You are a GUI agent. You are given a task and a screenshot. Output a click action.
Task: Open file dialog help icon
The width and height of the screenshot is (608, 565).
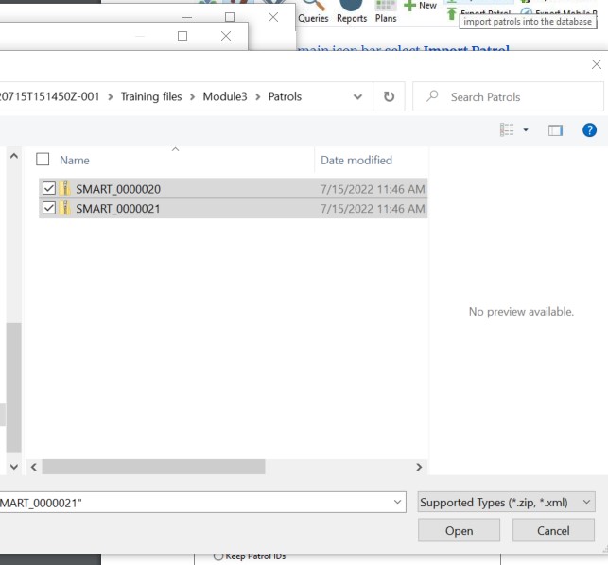point(589,130)
